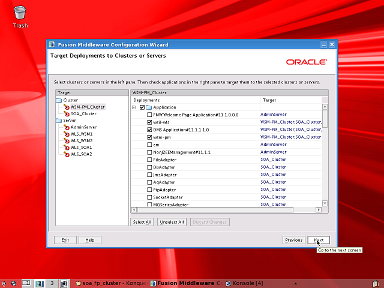Click Select All button

click(x=142, y=222)
